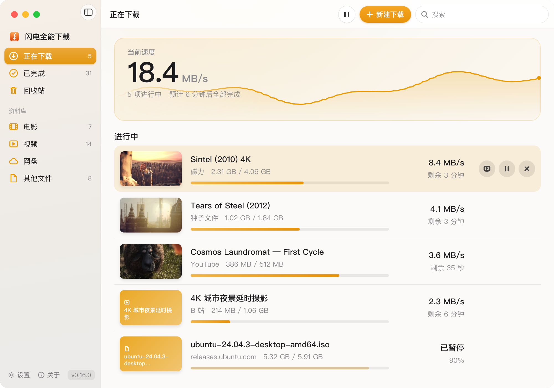Viewport: 554px width, 388px height.
Task: Open 设置 settings at bottom
Action: click(19, 375)
